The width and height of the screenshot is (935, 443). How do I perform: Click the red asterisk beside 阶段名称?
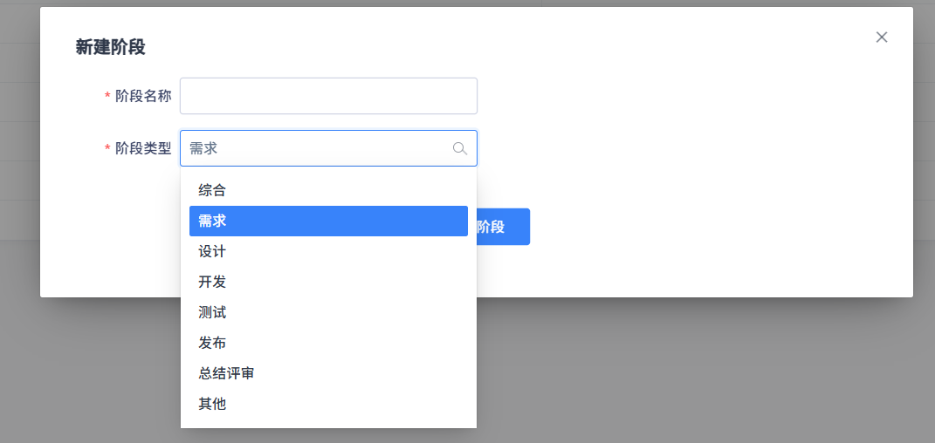click(107, 97)
